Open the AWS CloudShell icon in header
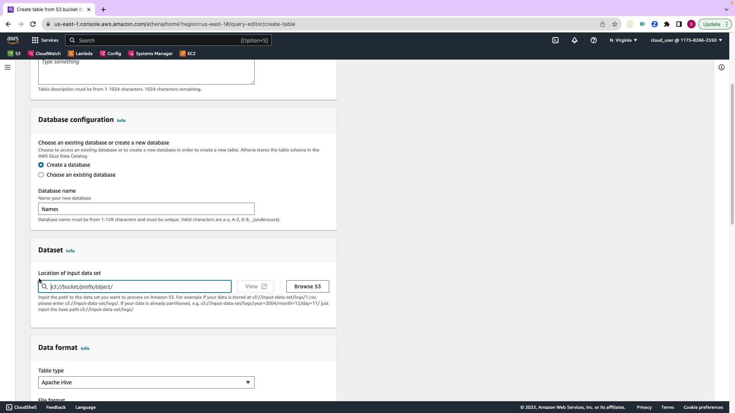 [555, 40]
